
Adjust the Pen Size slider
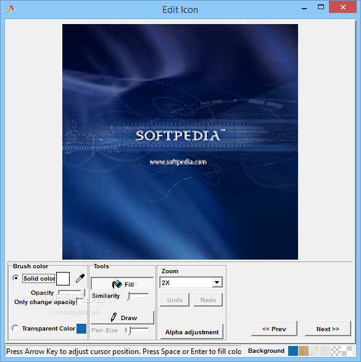click(x=137, y=331)
